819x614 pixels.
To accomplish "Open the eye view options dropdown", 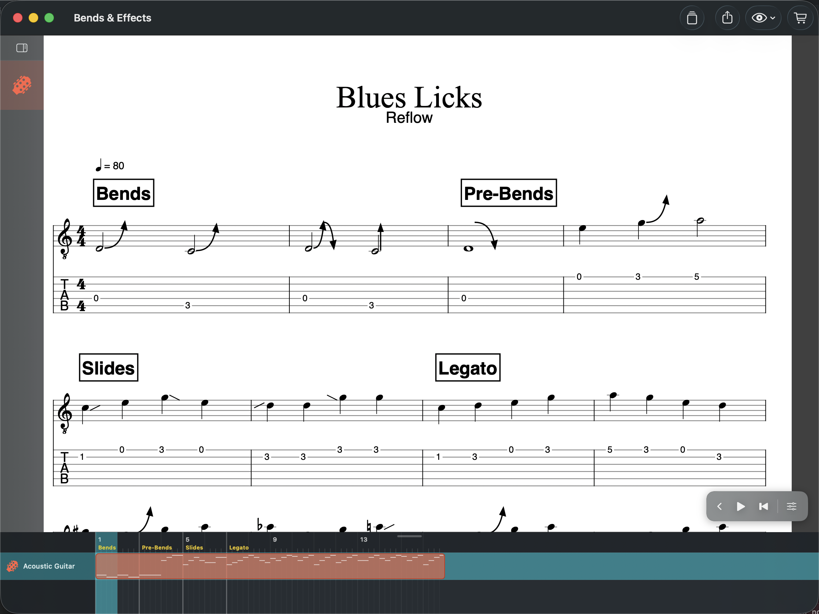I will 763,18.
